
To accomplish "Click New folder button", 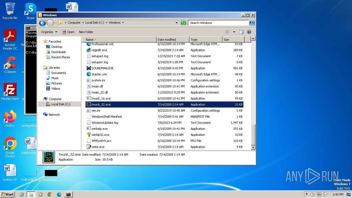I will coord(86,32).
